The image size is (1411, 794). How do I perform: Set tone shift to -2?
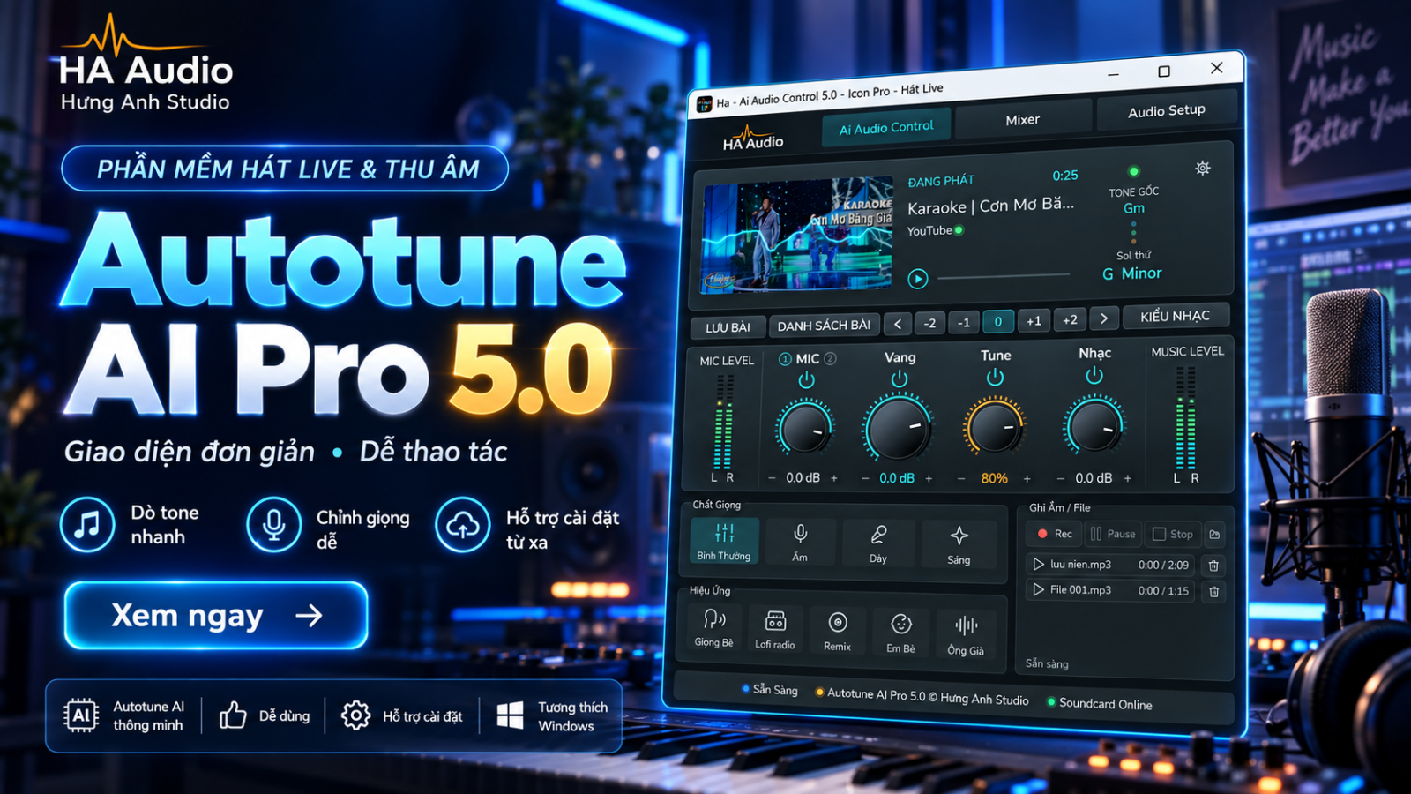(x=929, y=323)
